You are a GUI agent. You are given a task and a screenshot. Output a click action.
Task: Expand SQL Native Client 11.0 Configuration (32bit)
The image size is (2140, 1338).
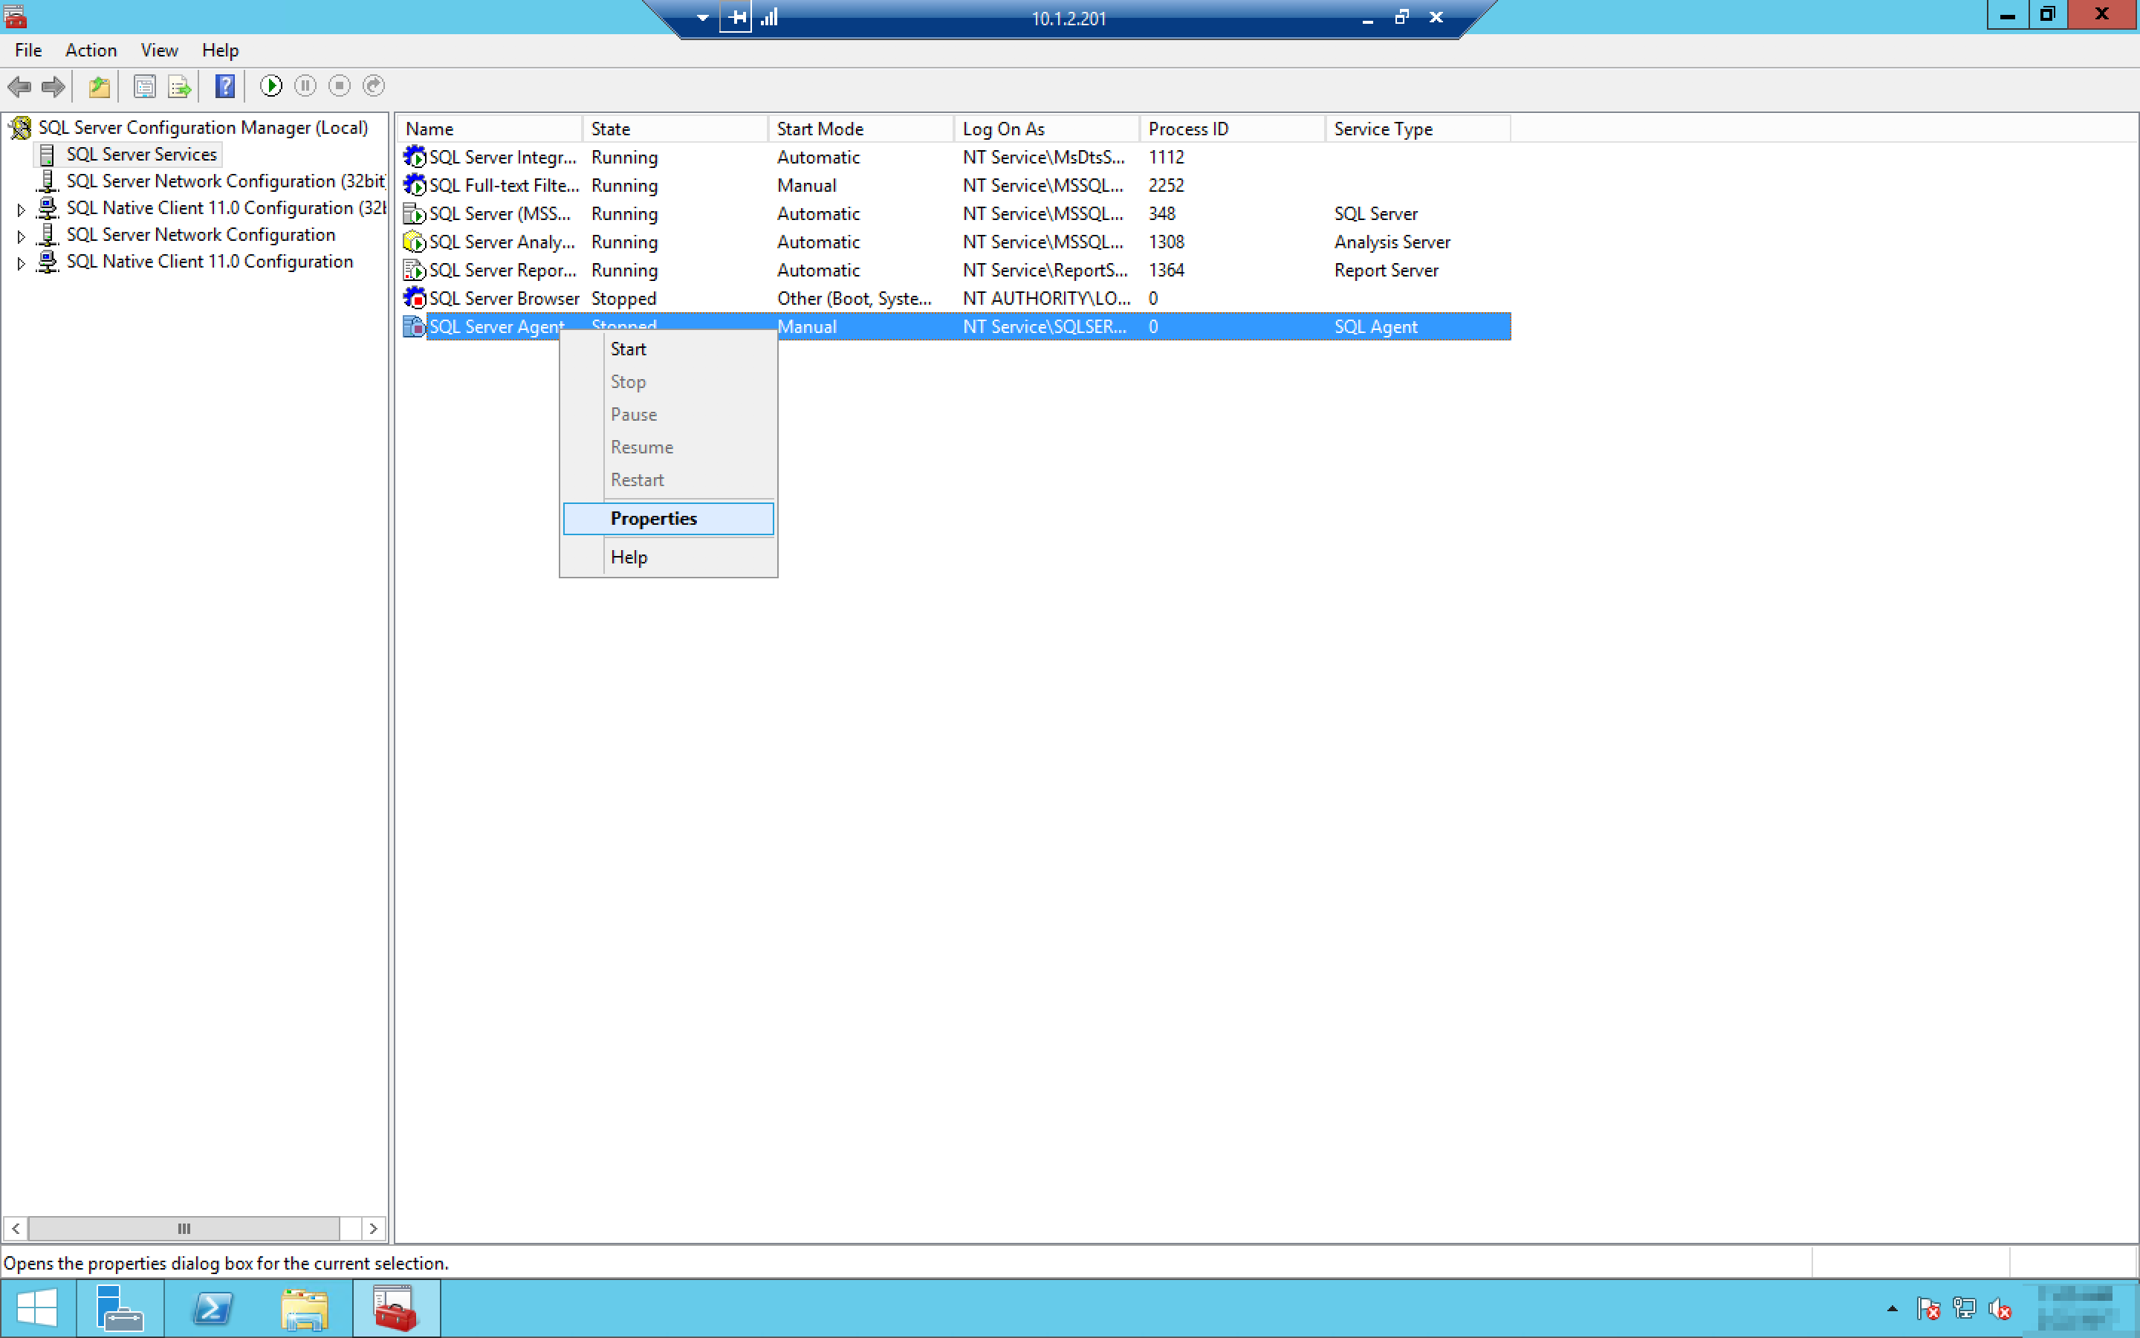click(x=22, y=210)
